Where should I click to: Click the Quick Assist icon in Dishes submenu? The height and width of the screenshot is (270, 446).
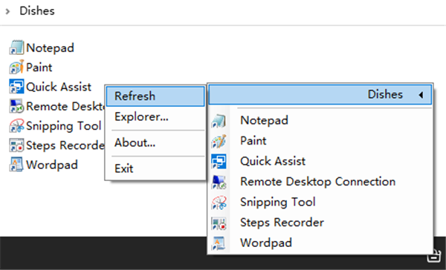click(x=219, y=161)
